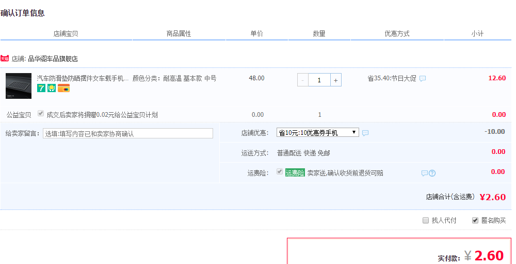Click the green 7-day return icon
This screenshot has width=516, height=264.
point(41,88)
